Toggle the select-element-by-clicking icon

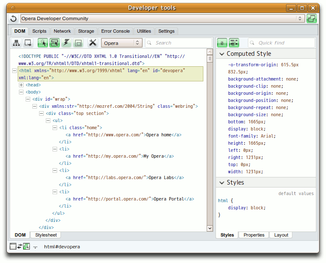click(x=43, y=43)
